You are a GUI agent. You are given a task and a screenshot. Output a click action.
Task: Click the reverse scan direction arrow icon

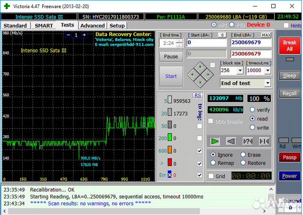(231, 141)
